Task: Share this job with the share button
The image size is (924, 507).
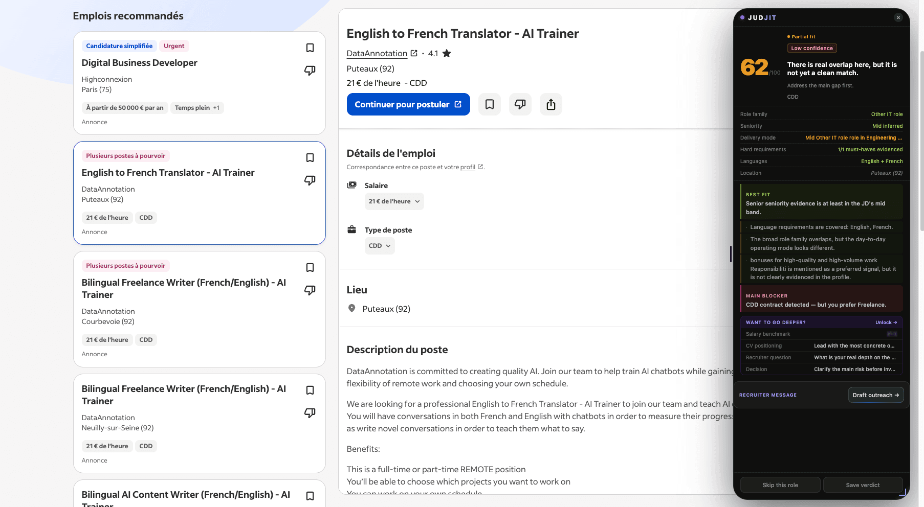Action: pos(551,104)
